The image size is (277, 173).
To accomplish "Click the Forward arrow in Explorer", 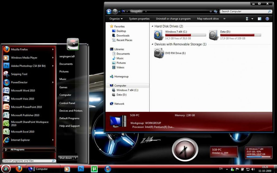I will (x=115, y=11).
